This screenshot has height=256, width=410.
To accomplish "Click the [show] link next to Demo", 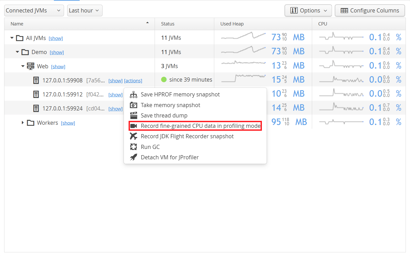I will pyautogui.click(x=57, y=52).
